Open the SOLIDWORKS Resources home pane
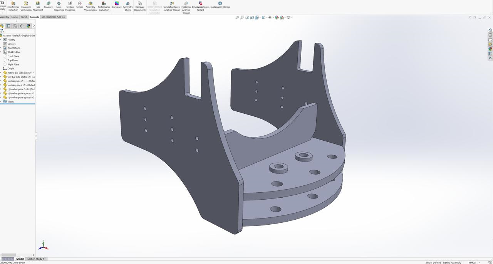The width and height of the screenshot is (493, 264). (490, 30)
